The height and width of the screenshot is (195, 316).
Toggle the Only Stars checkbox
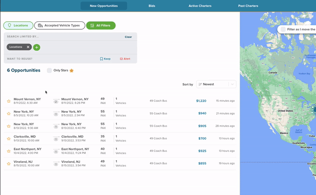(49, 71)
